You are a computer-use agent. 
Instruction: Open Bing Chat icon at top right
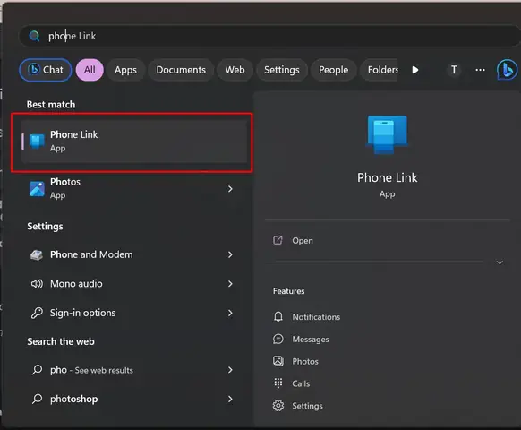pos(507,70)
